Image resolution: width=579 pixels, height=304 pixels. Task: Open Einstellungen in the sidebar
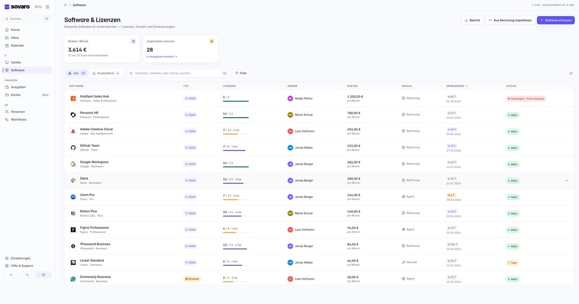click(x=28, y=258)
